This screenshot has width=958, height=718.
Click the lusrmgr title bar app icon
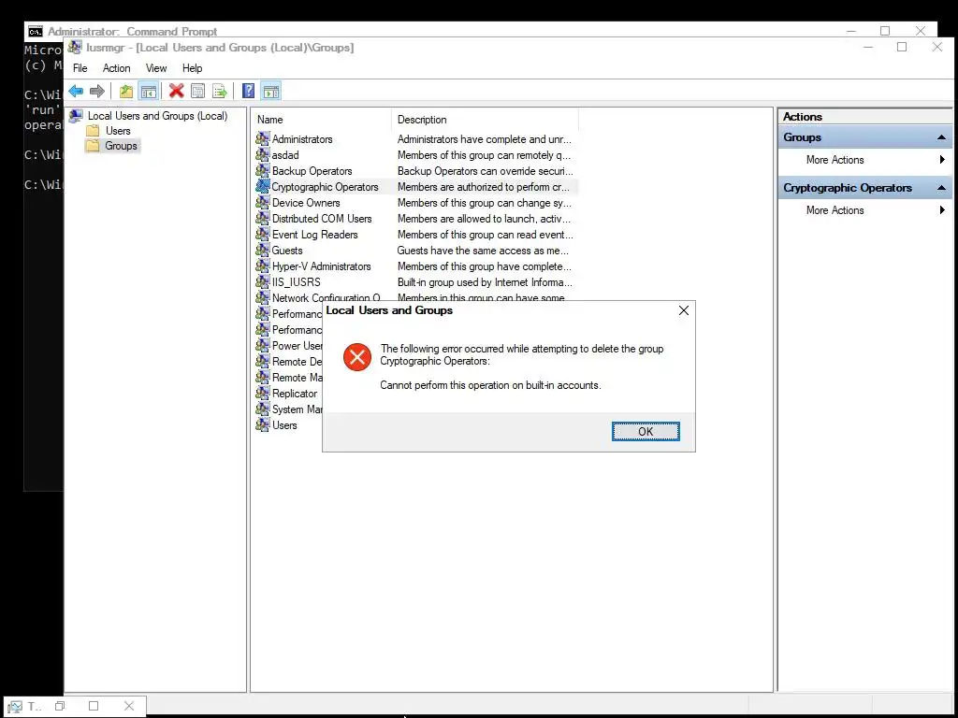tap(75, 47)
